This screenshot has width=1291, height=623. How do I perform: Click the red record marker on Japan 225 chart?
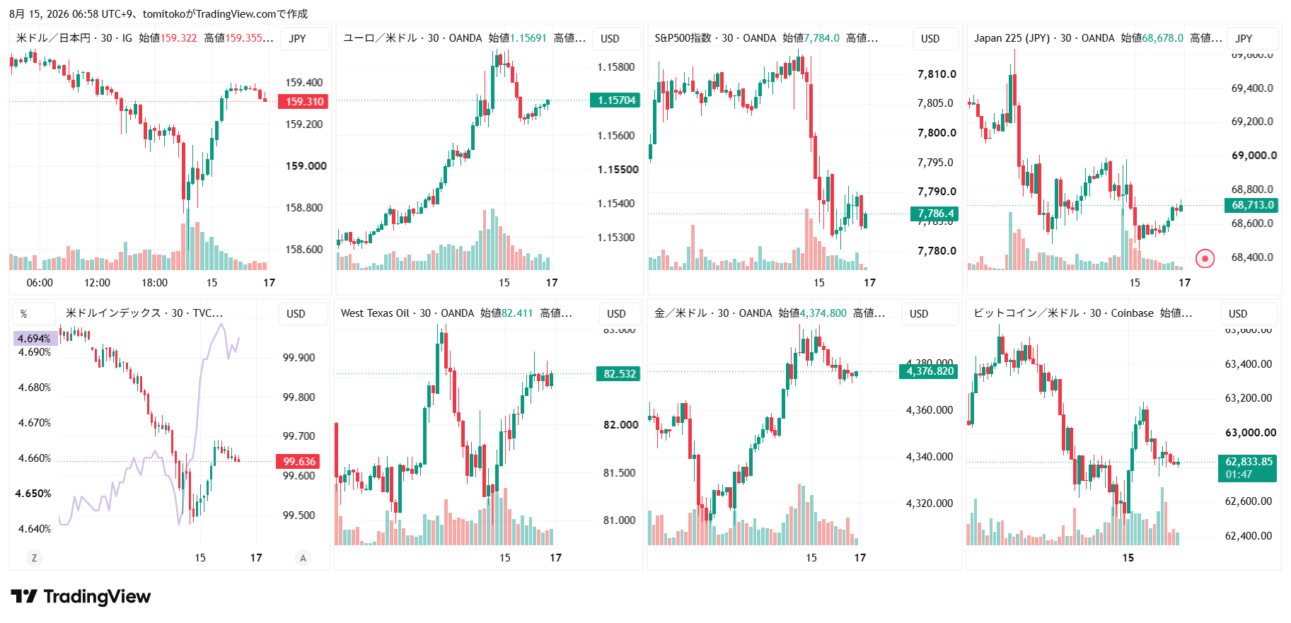pos(1205,258)
